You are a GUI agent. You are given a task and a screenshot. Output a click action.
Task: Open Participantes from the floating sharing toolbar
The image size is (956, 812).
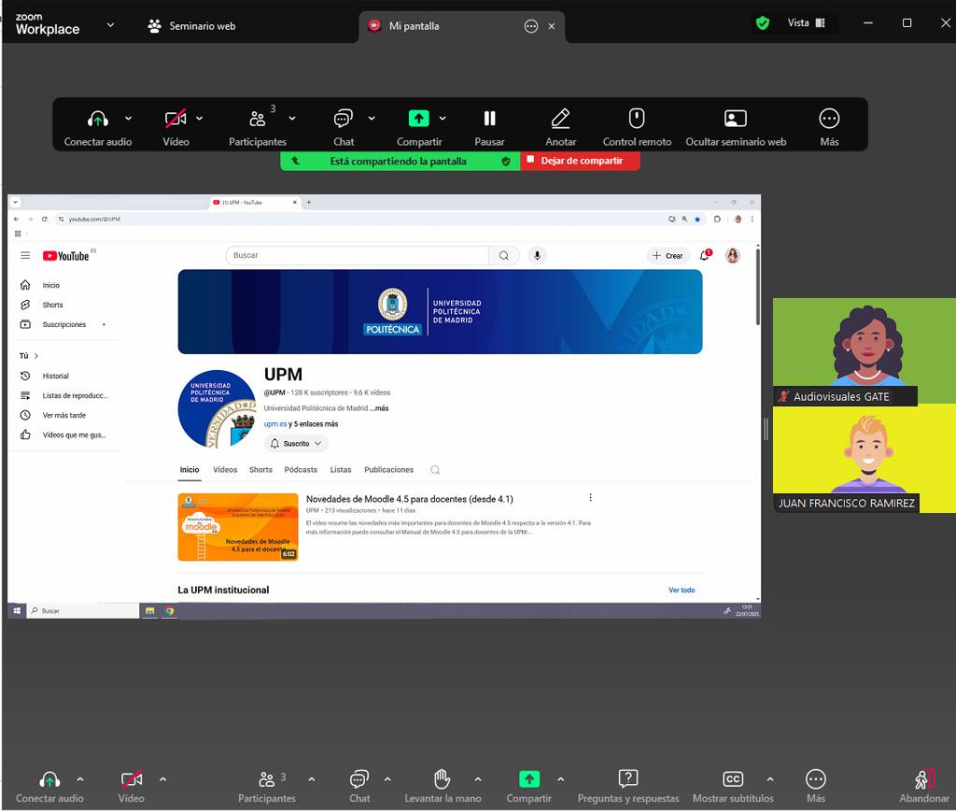pos(258,127)
